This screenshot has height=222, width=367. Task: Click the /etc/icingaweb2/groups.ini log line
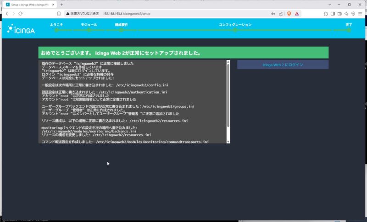pos(118,106)
